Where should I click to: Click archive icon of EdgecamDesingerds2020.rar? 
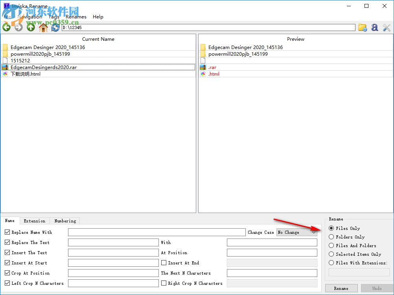click(x=5, y=67)
